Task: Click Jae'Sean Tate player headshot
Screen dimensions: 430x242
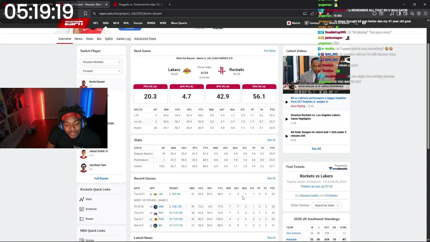Action: coord(83,167)
